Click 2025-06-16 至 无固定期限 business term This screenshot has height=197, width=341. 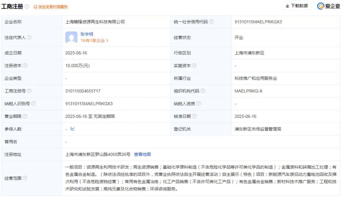[90, 116]
